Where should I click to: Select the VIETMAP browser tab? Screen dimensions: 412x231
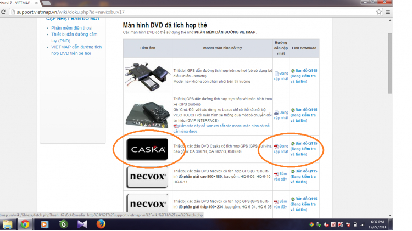(x=18, y=3)
